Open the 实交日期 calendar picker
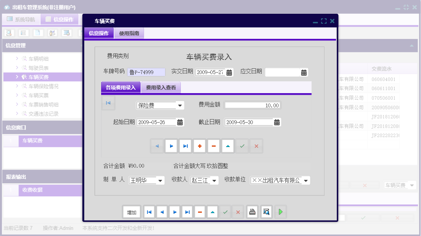Image resolution: width=421 pixels, height=236 pixels. 229,72
